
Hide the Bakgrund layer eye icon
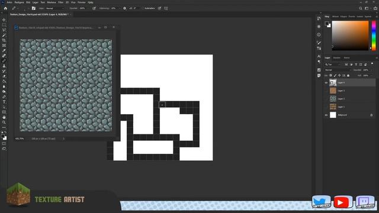(x=326, y=115)
